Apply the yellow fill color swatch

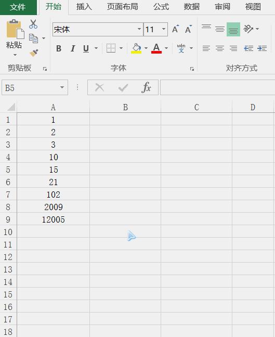136,48
